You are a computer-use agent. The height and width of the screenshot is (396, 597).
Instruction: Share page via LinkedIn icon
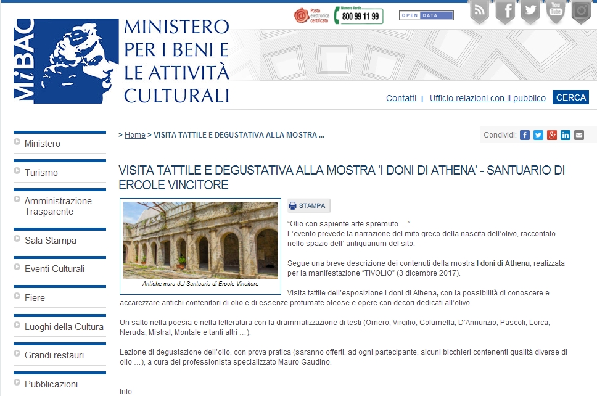[x=566, y=135]
